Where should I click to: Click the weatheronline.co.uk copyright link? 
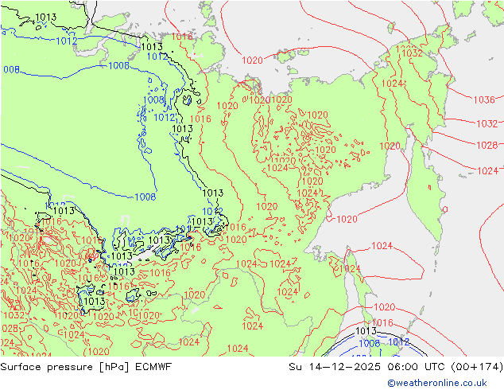[437, 383]
